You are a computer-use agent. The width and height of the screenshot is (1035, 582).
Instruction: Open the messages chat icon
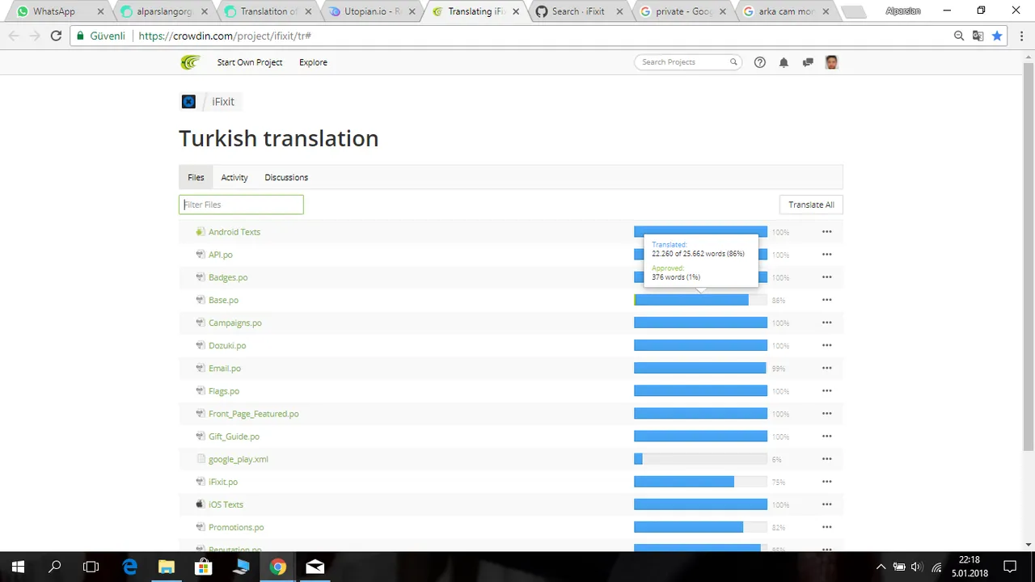click(x=808, y=62)
